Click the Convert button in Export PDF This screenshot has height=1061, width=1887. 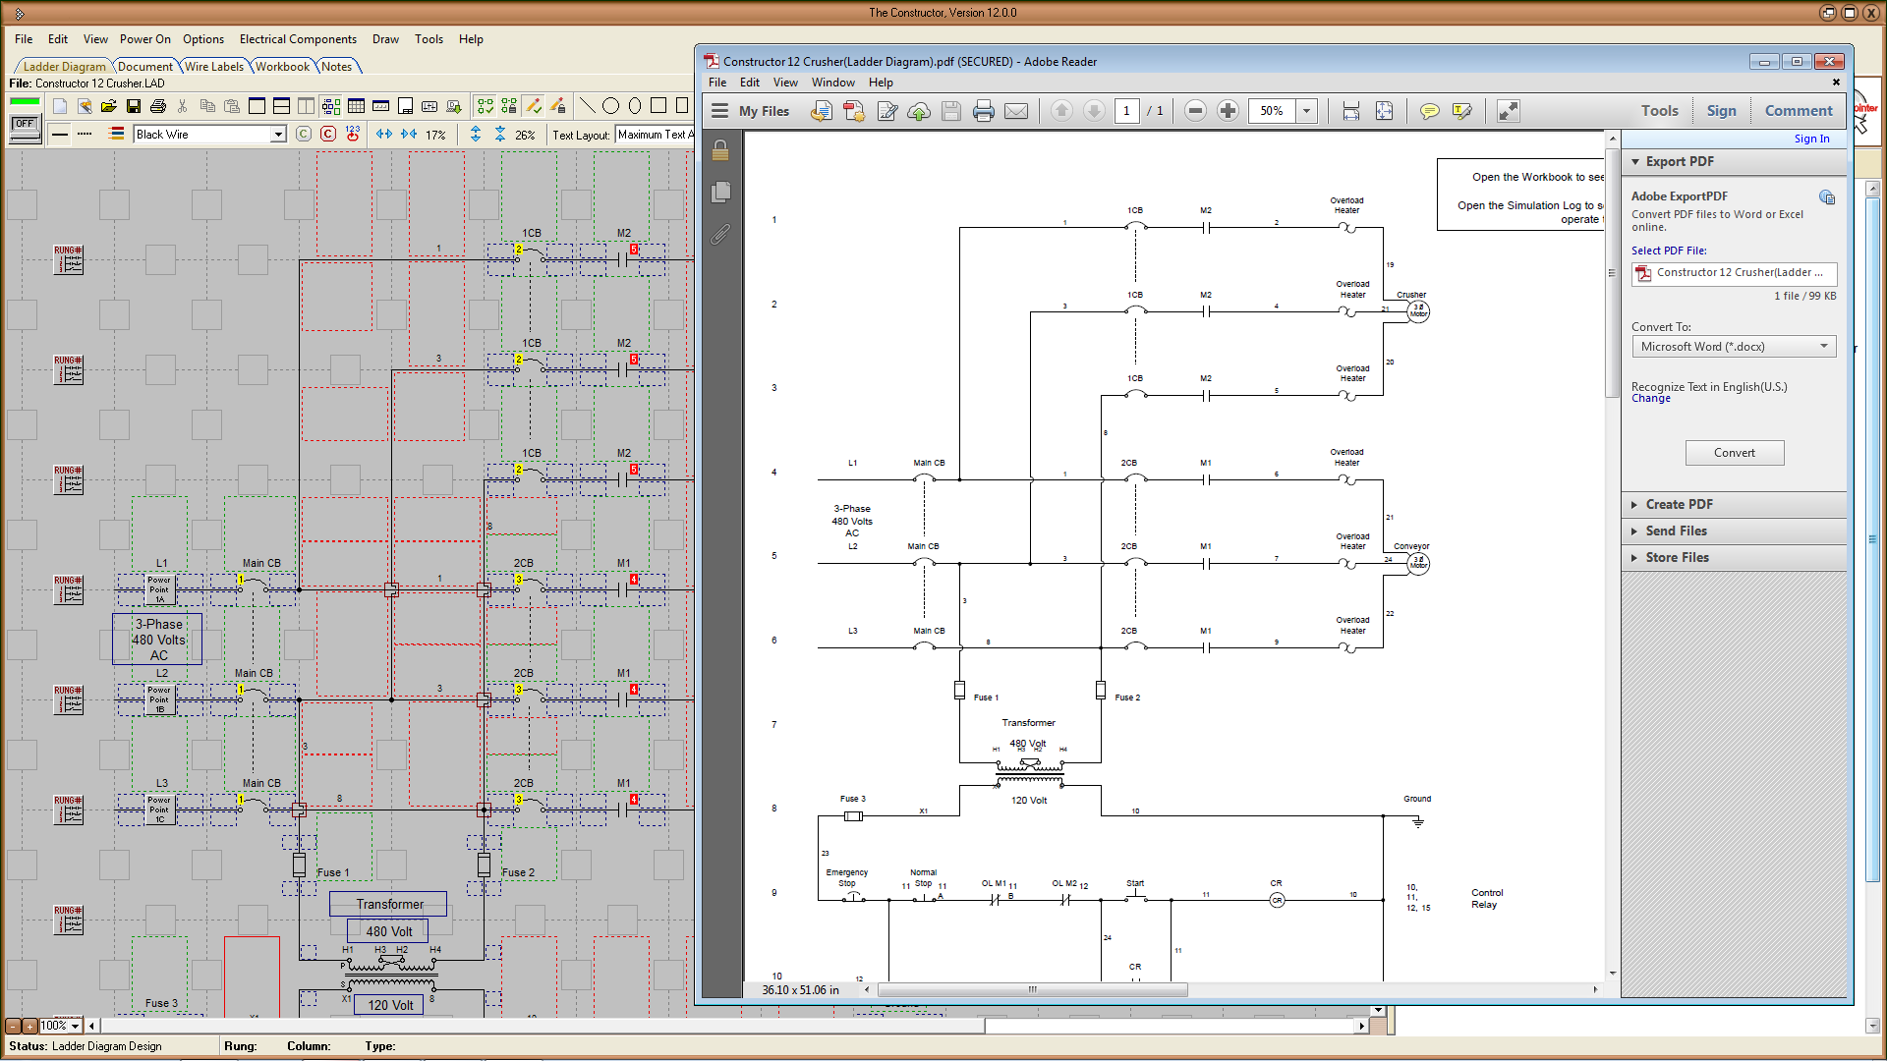(x=1734, y=453)
